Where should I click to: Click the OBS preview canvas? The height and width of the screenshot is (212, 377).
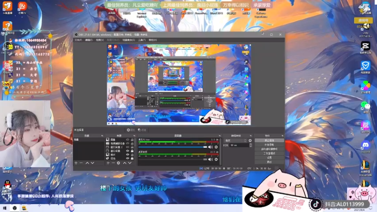179,85
